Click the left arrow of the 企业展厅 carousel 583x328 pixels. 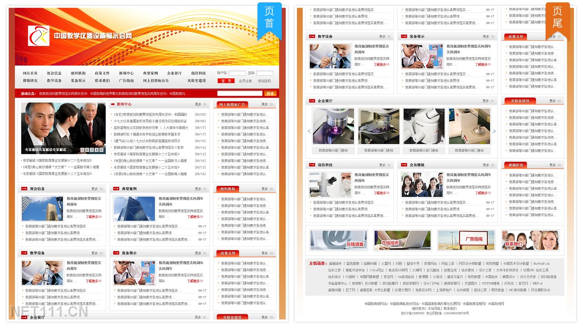click(x=309, y=131)
